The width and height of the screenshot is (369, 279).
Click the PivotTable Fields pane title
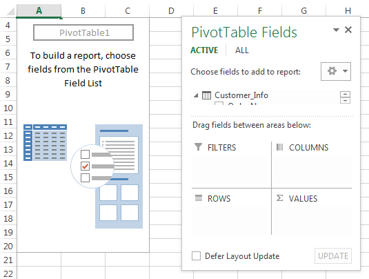(x=244, y=32)
